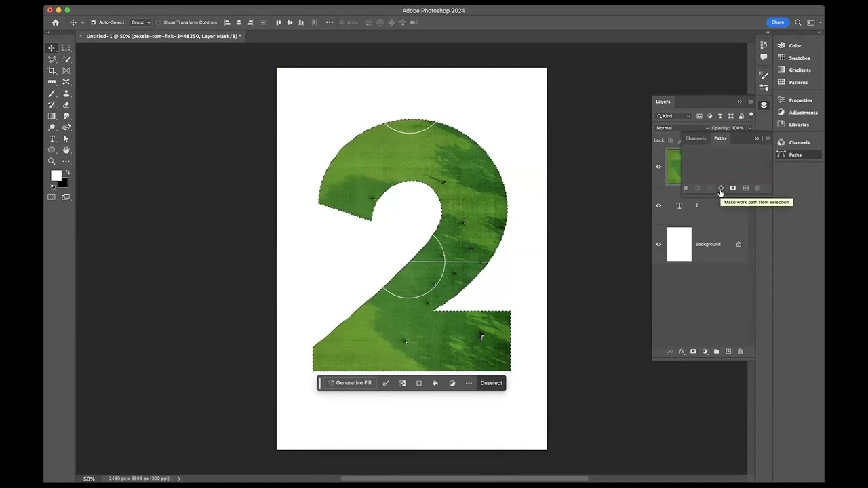
Task: Click the Home icon in options bar
Action: pos(56,22)
